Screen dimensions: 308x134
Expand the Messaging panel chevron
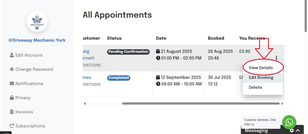click(298, 131)
